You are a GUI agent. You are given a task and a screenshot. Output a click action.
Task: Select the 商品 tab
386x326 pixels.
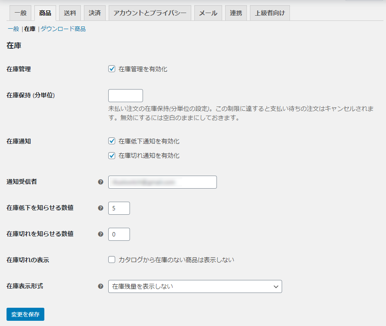pyautogui.click(x=45, y=13)
